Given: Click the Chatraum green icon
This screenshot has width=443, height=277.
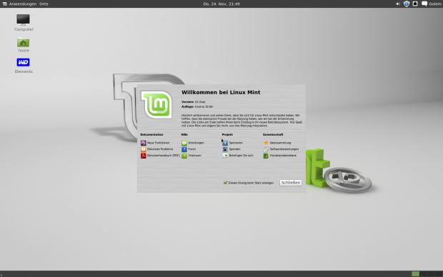Looking at the screenshot, I should [x=184, y=156].
